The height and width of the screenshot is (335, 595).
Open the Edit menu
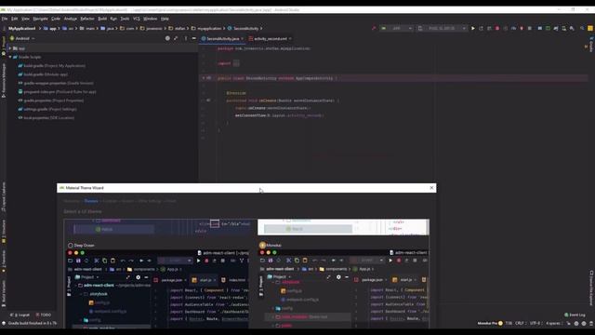[x=15, y=19]
